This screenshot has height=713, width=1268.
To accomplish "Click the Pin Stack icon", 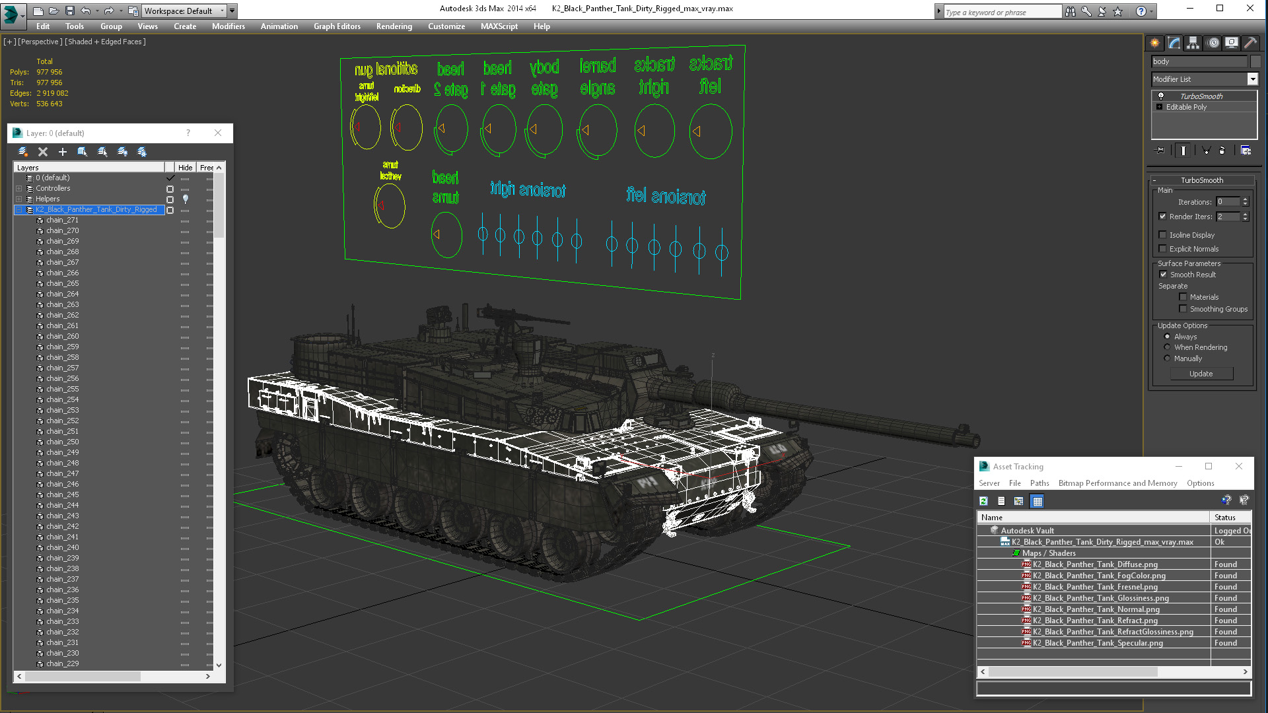I will (1160, 151).
